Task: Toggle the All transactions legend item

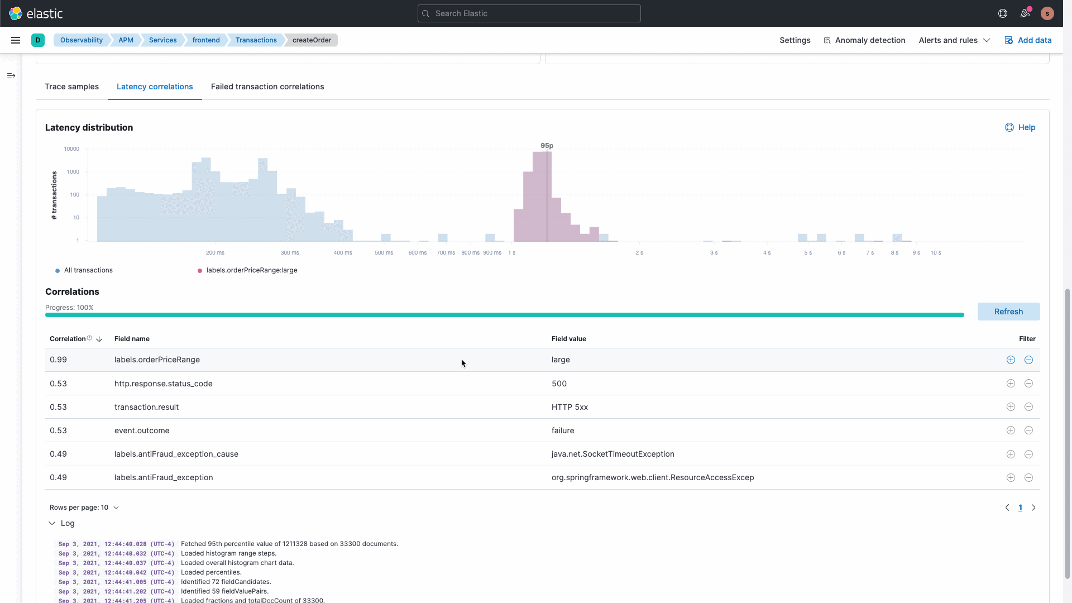Action: coord(83,270)
